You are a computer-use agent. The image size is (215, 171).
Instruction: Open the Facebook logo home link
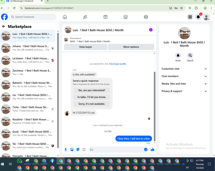point(4,17)
